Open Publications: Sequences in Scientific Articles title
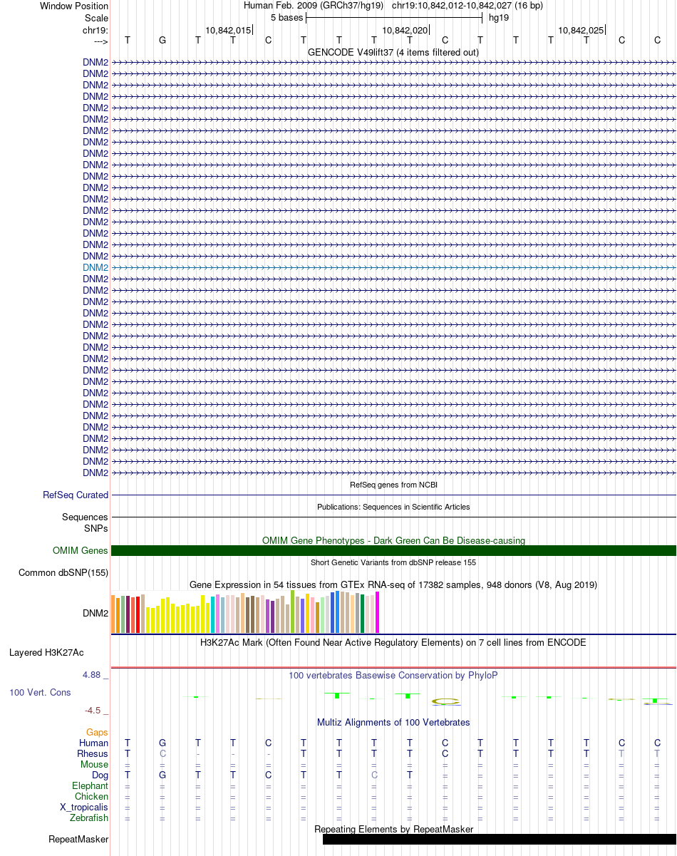The image size is (677, 856). (x=393, y=507)
